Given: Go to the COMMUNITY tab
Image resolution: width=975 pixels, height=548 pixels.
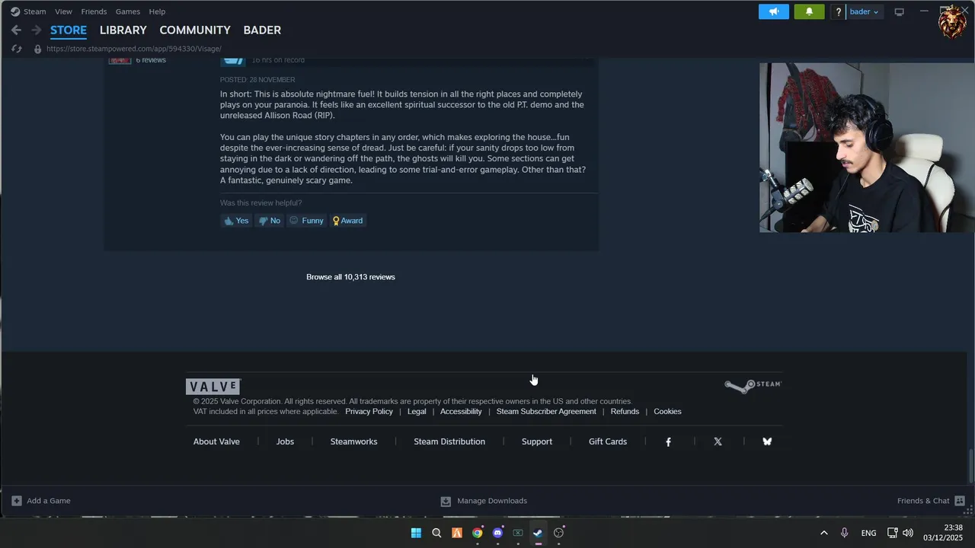Looking at the screenshot, I should [x=195, y=30].
